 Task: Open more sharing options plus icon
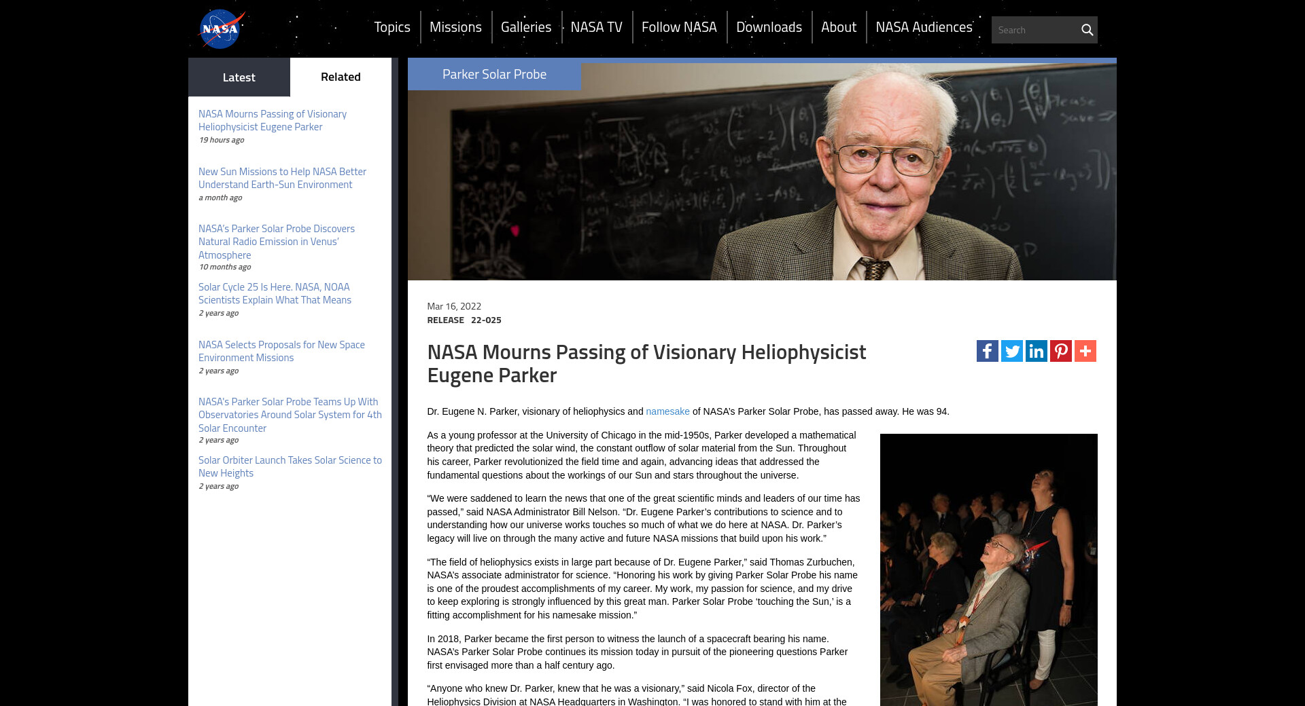(x=1085, y=351)
